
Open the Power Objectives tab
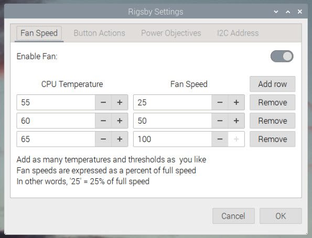pyautogui.click(x=171, y=33)
